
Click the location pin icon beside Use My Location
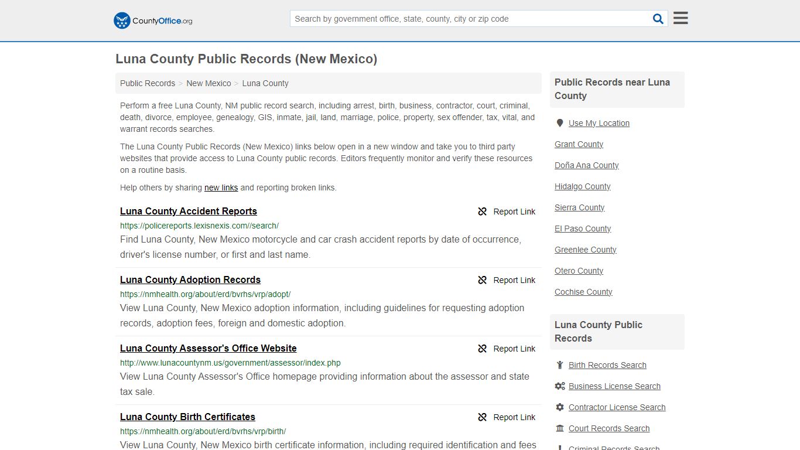coord(560,123)
